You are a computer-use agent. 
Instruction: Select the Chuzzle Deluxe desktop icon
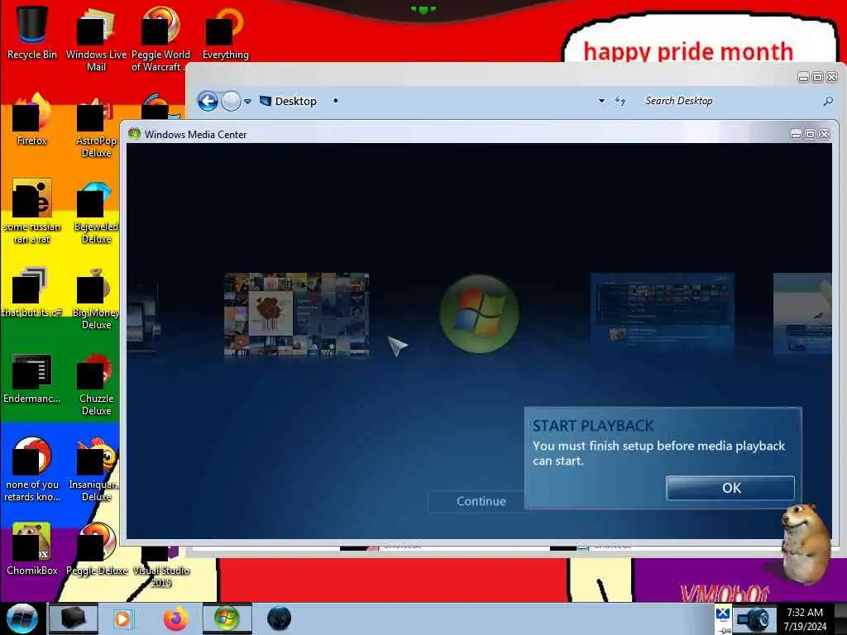point(96,384)
